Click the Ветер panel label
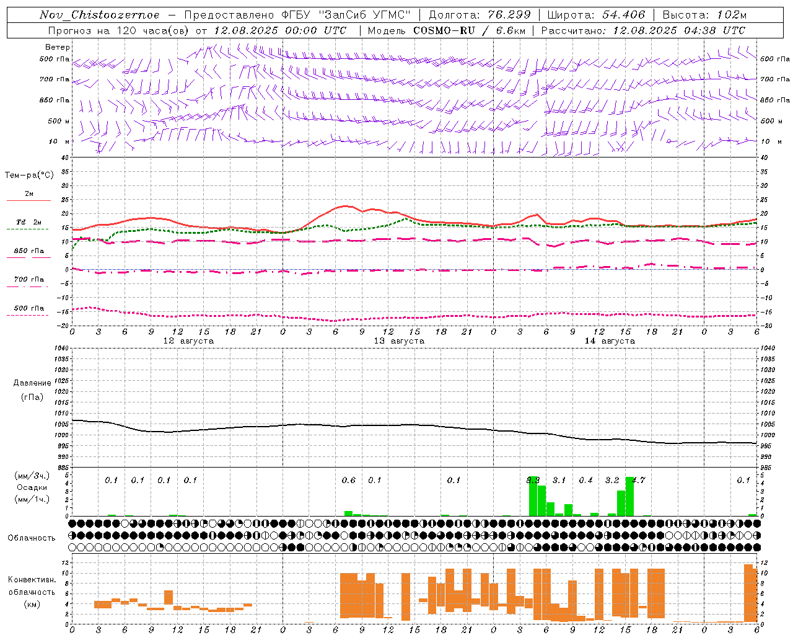This screenshot has width=793, height=635. pyautogui.click(x=58, y=47)
